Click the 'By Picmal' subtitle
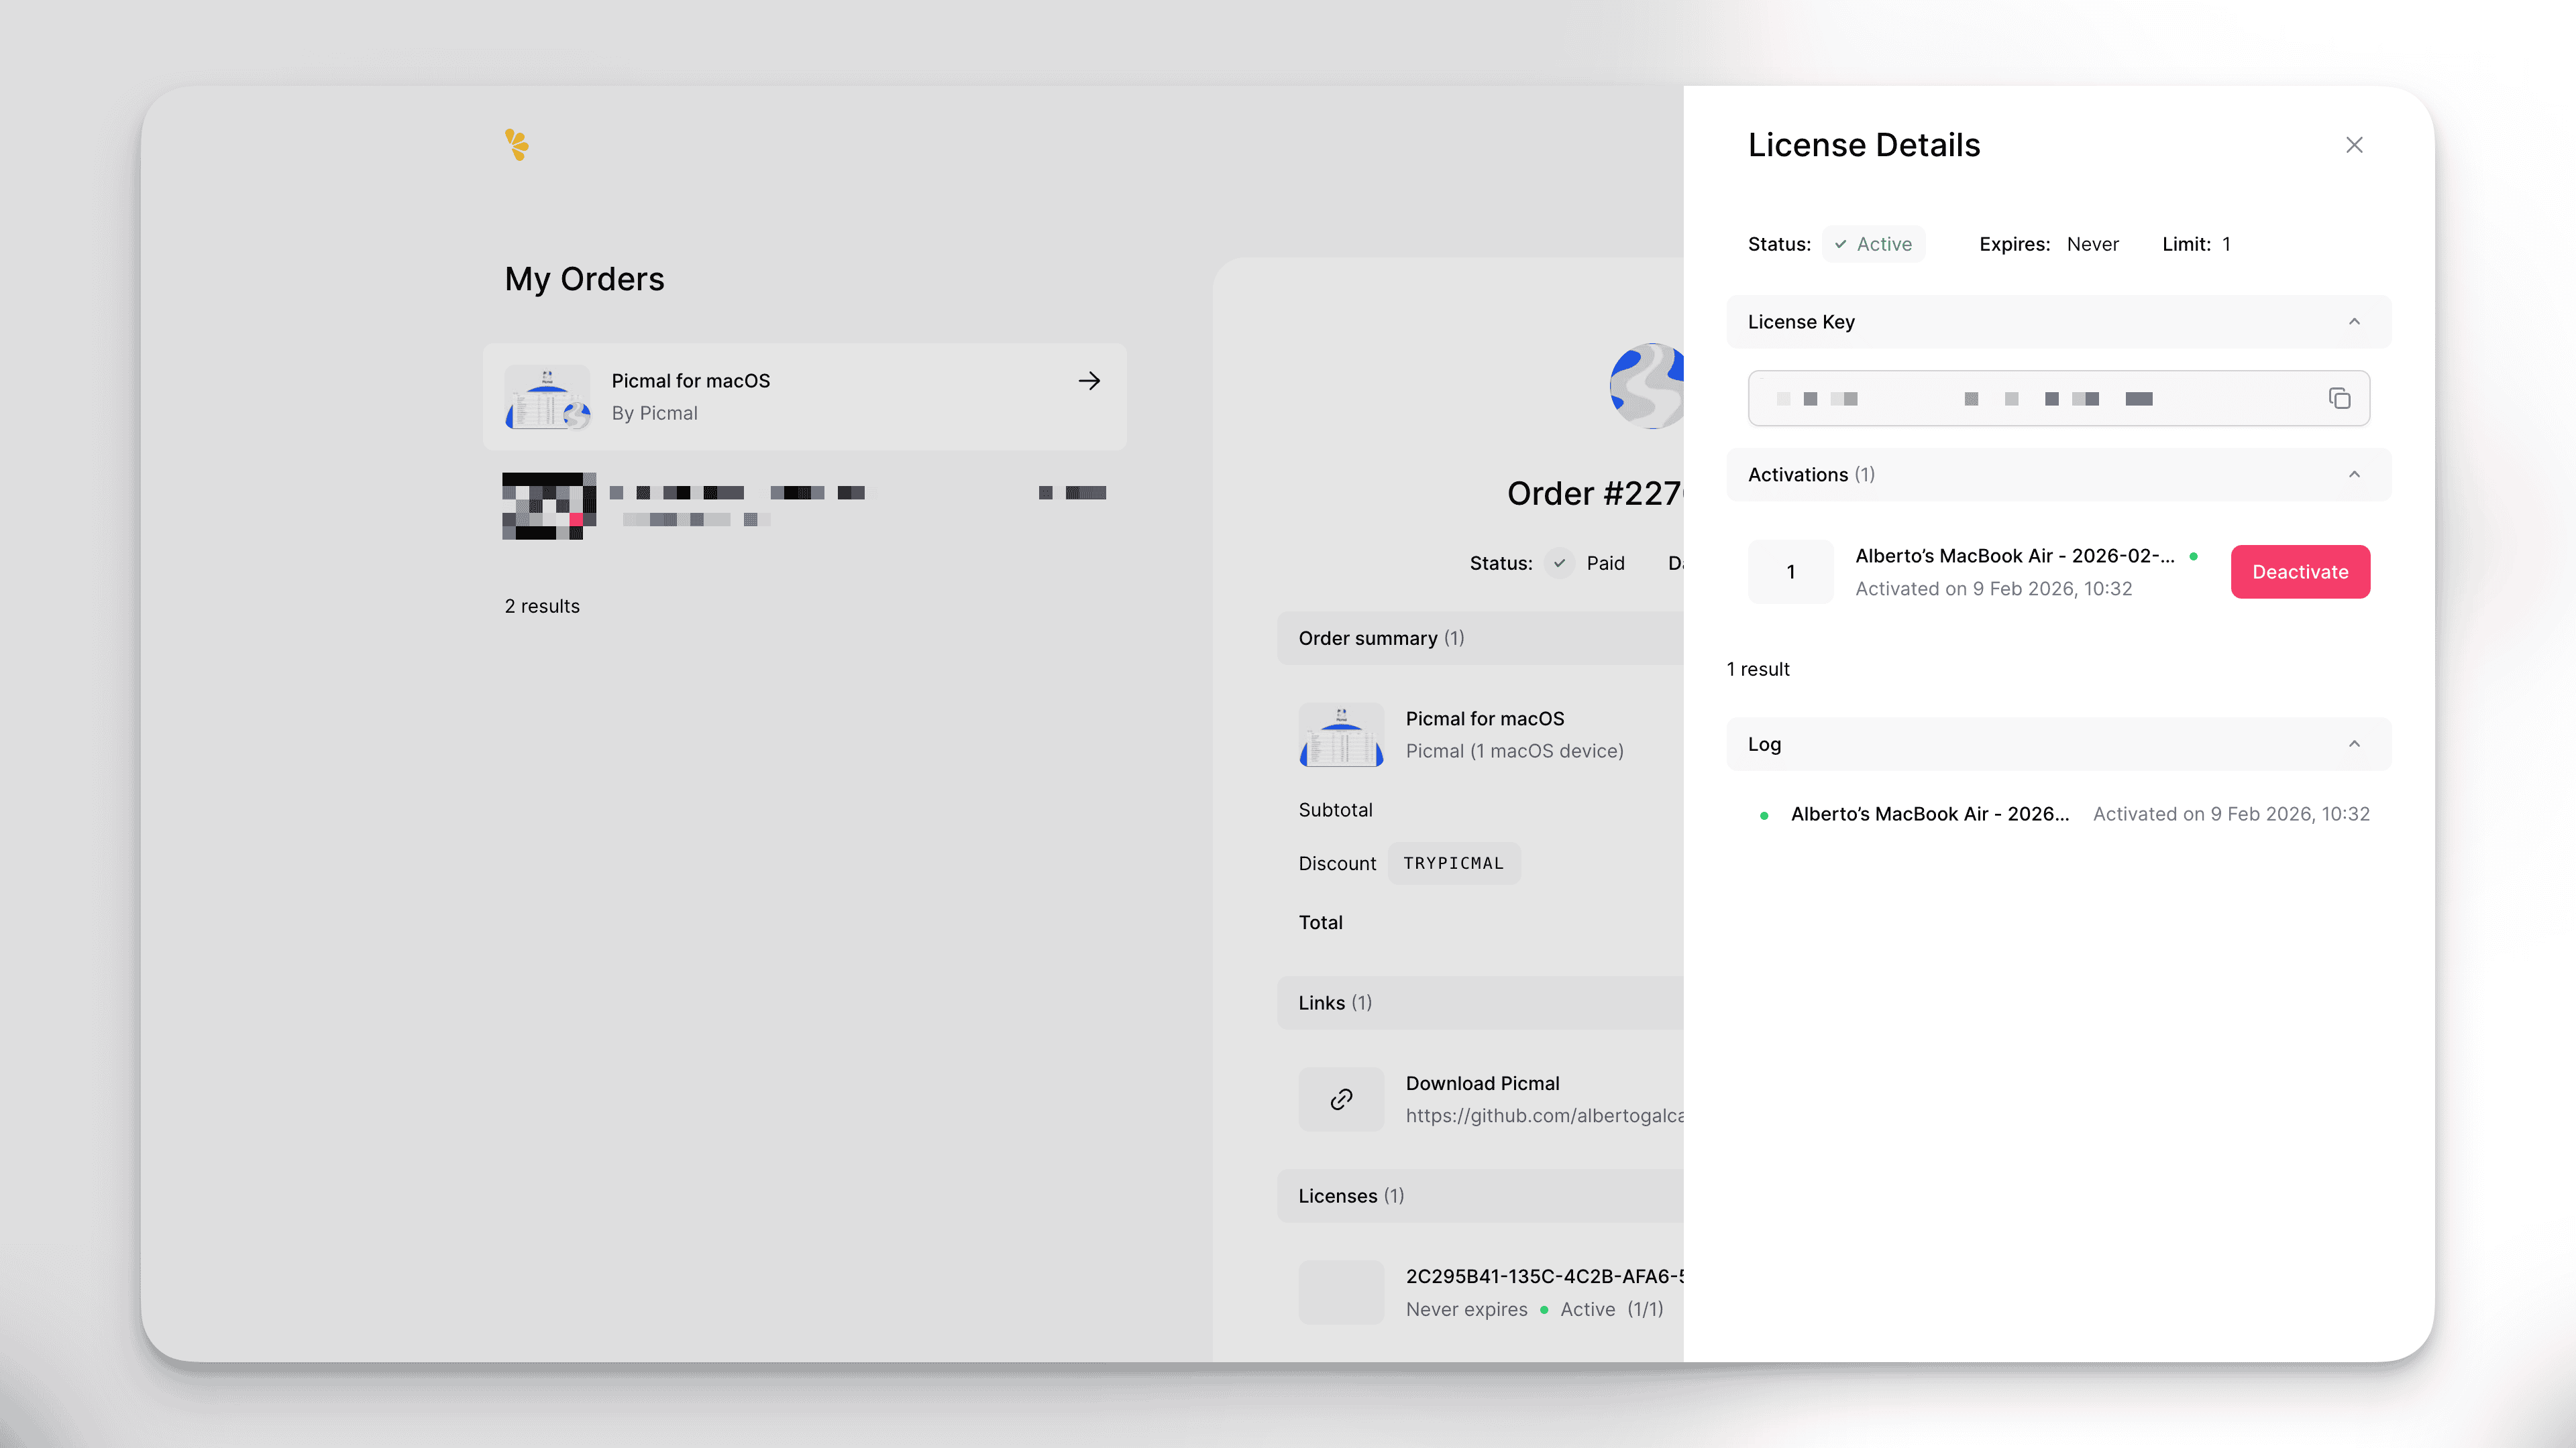Viewport: 2576px width, 1448px height. tap(654, 414)
